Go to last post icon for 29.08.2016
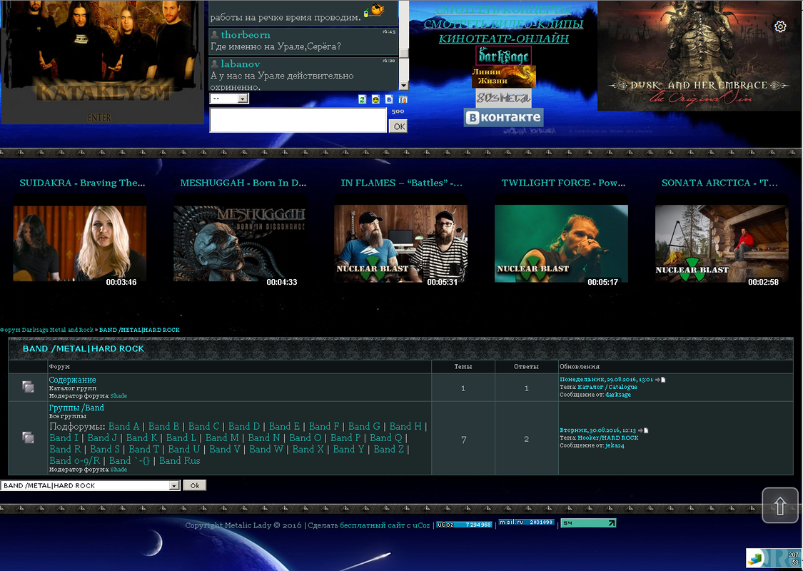Screen dimensions: 803x571 661,380
